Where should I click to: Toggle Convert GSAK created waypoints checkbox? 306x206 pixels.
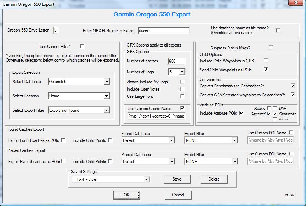293,95
